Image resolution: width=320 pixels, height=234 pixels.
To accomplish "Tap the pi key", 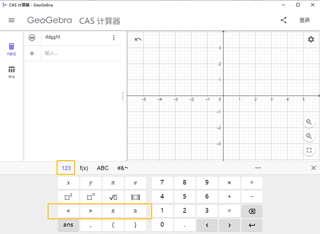I will [113, 183].
